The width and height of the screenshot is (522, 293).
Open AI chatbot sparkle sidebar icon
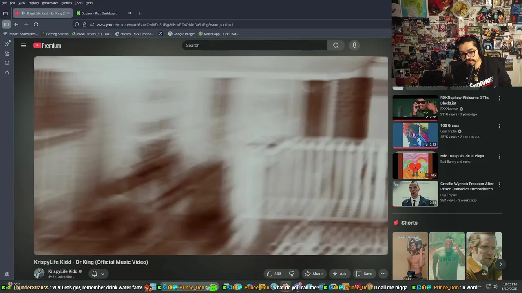(7, 43)
